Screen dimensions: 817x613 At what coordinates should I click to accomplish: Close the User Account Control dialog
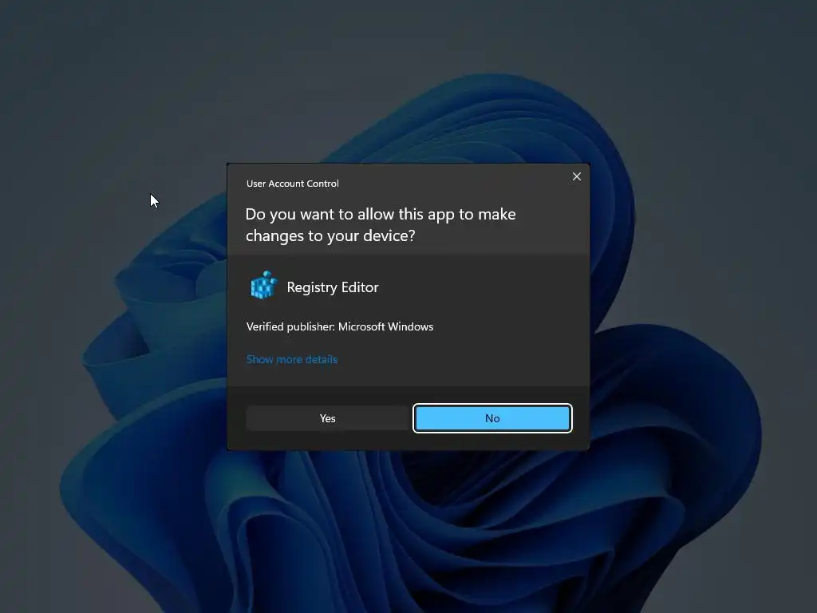(576, 176)
